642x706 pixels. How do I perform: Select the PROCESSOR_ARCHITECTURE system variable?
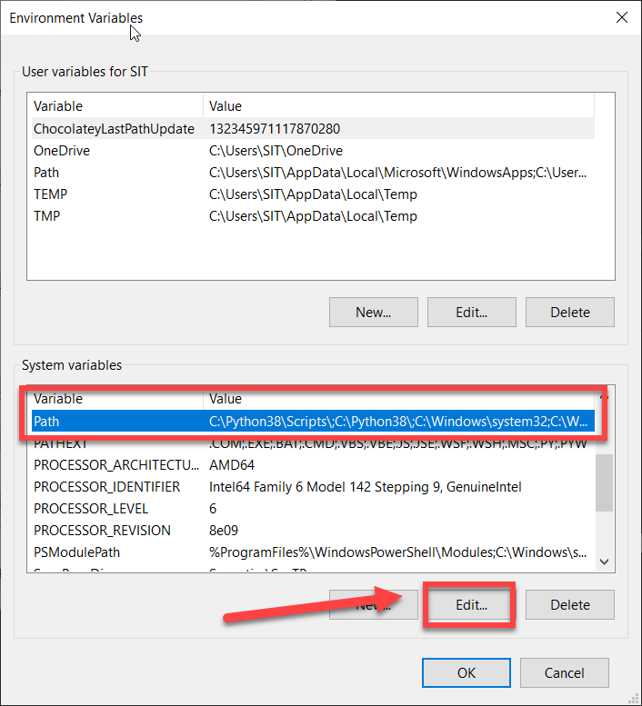(313, 465)
